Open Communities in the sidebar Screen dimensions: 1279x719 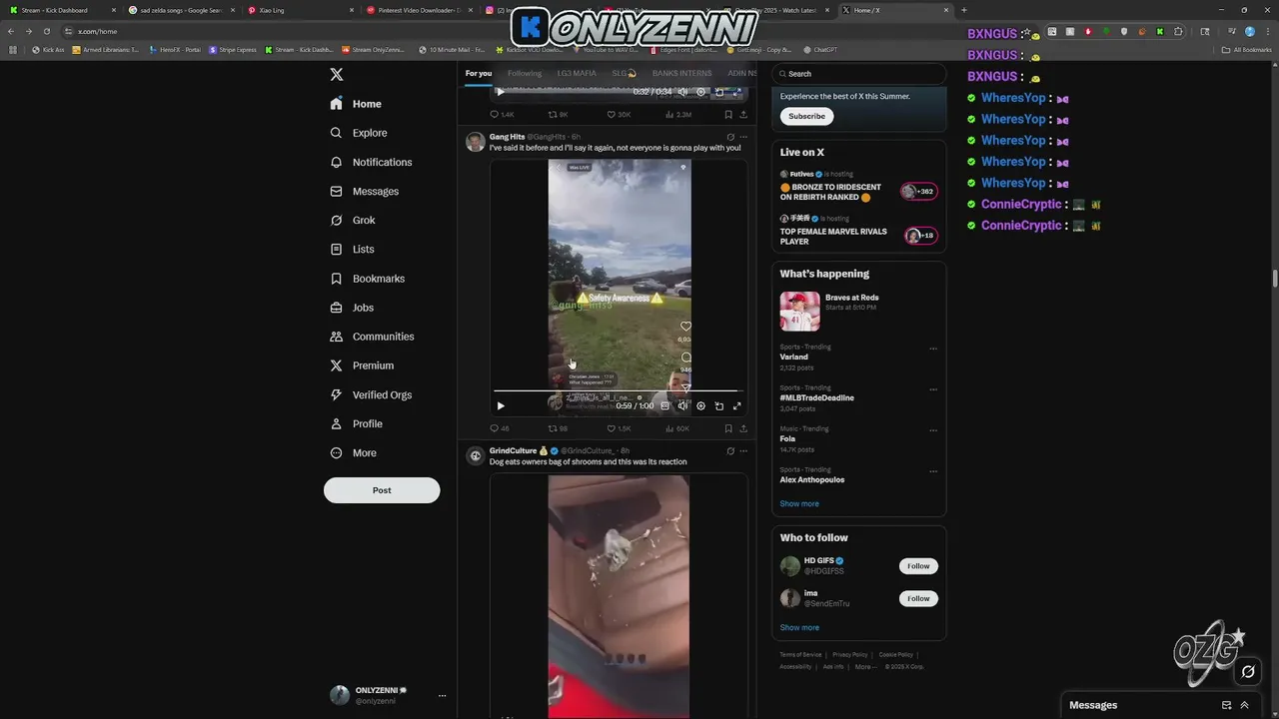(x=372, y=337)
